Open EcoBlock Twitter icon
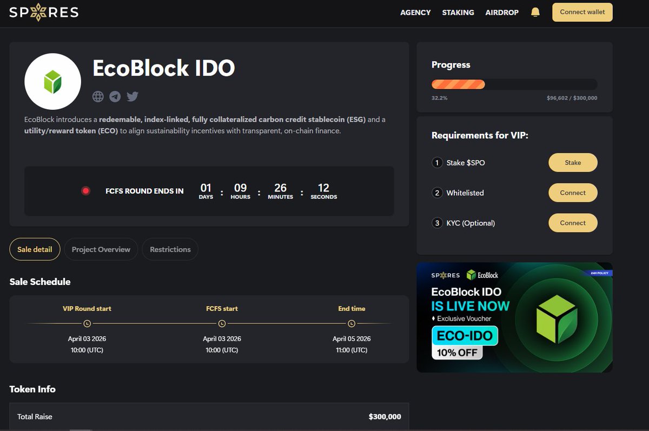649x431 pixels. click(x=133, y=96)
